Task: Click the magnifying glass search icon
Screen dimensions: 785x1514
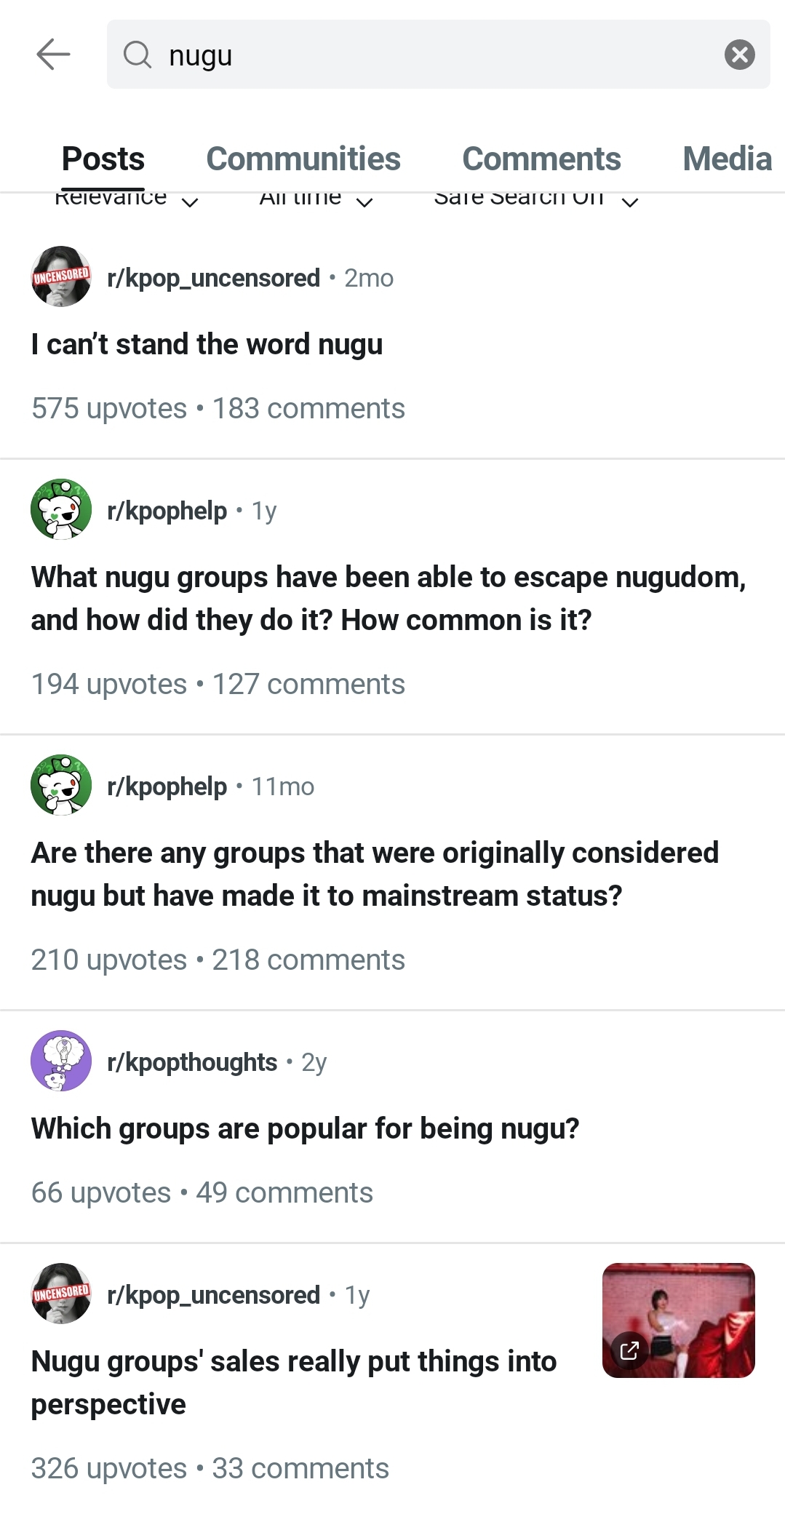Action: 137,55
